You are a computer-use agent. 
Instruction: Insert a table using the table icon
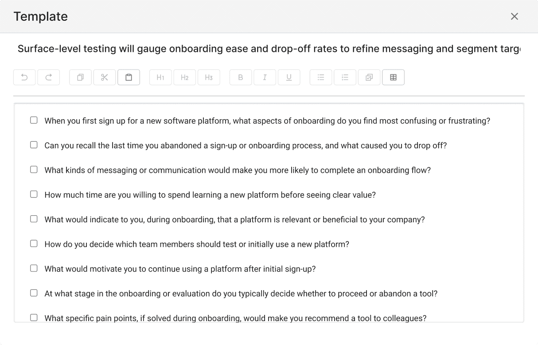393,78
